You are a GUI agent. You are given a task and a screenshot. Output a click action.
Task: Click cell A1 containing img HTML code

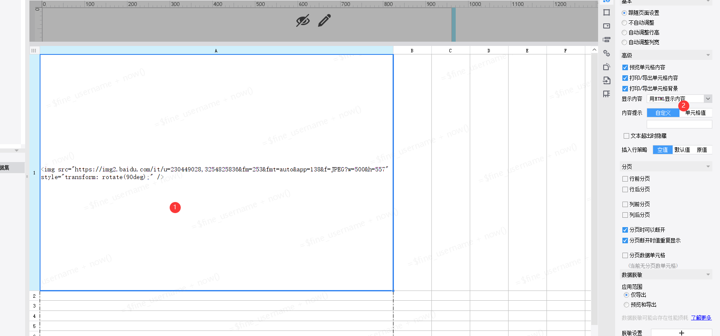coord(217,173)
